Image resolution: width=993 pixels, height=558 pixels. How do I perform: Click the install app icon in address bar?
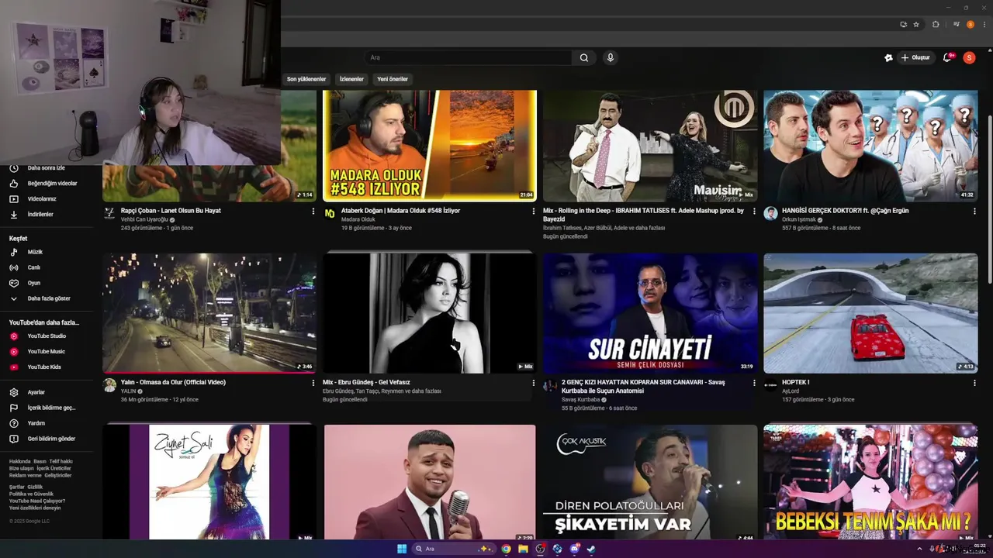904,24
